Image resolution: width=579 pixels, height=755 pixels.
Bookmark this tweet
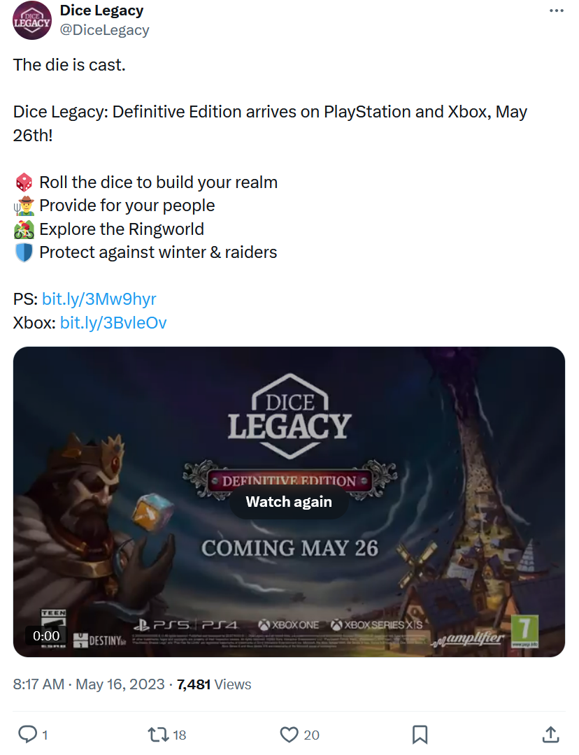point(420,735)
